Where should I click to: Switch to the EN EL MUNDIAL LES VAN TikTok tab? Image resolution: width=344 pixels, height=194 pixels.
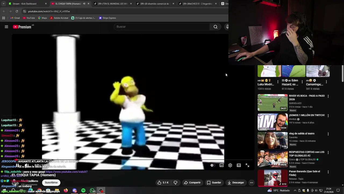[x=113, y=4]
